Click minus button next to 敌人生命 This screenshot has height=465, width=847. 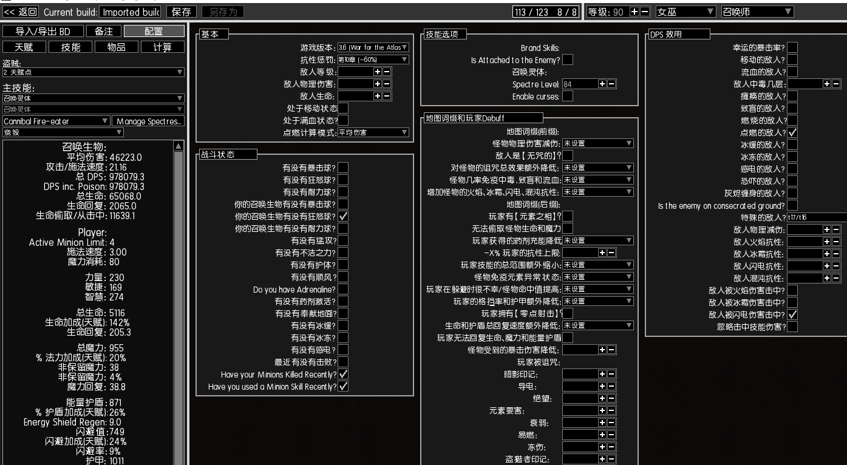tap(387, 96)
